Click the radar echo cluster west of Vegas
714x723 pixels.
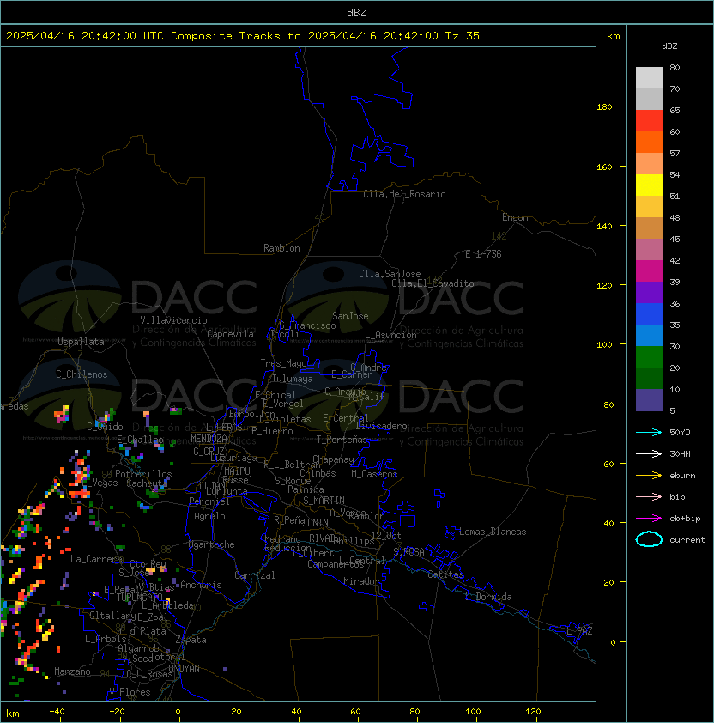point(80,475)
